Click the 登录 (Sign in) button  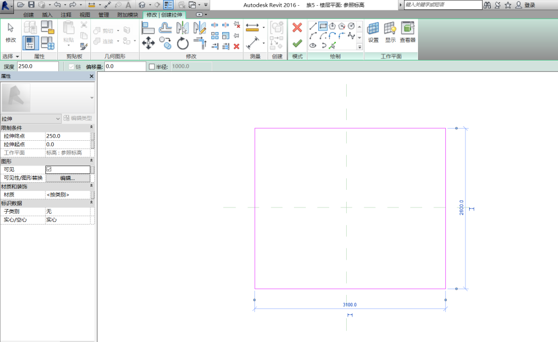click(x=530, y=5)
